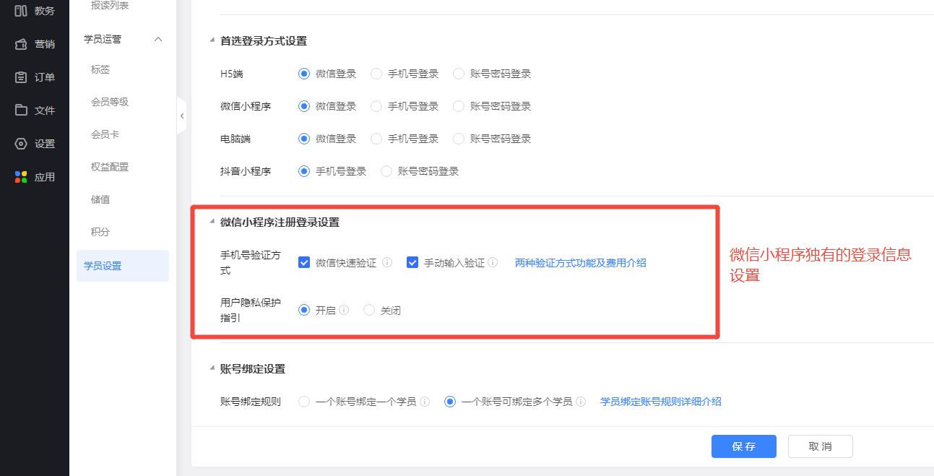Select 手机号登录 for H5端
The width and height of the screenshot is (934, 476).
(376, 74)
